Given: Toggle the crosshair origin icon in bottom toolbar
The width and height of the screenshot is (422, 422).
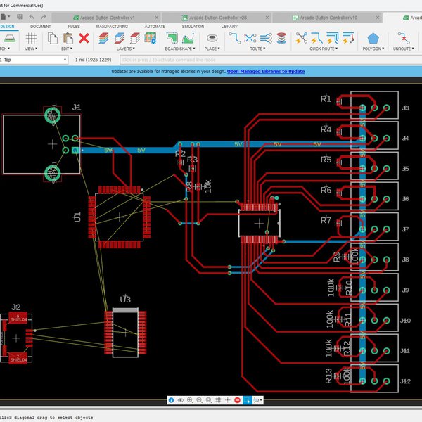Looking at the screenshot, I should pos(228,400).
